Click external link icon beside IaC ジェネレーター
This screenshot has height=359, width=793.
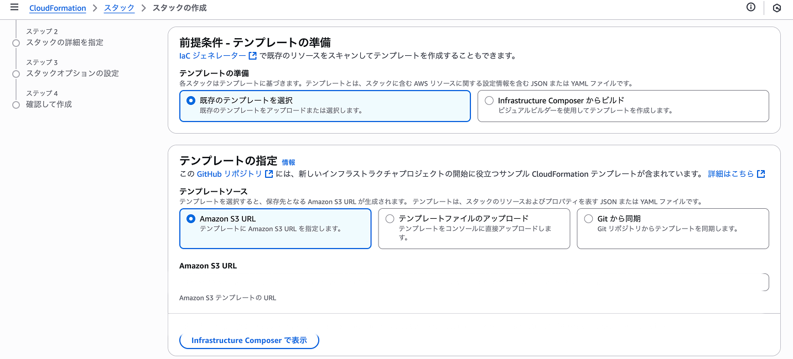pyautogui.click(x=253, y=56)
